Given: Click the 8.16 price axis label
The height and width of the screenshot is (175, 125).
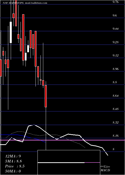Looking at the screenshot, I should (116, 136).
